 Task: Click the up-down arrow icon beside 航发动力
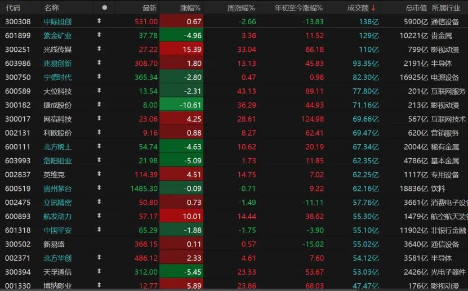click(100, 216)
